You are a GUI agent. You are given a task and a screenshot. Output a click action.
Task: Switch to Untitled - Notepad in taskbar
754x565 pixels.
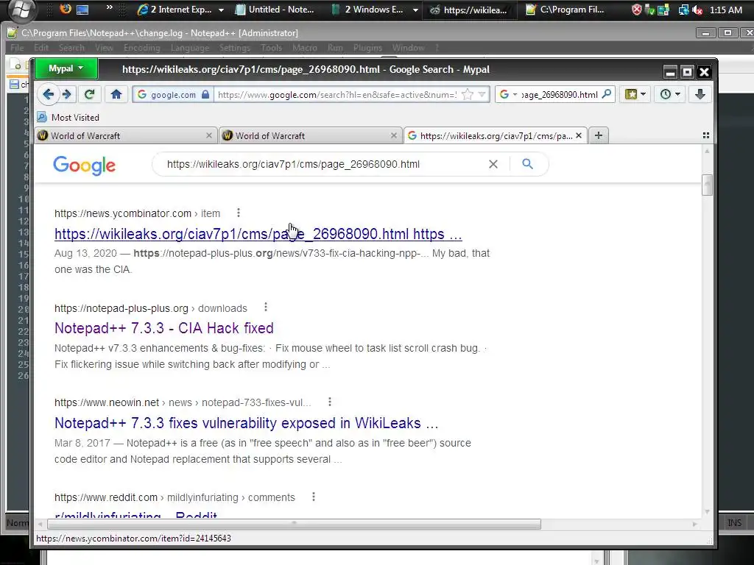(275, 9)
